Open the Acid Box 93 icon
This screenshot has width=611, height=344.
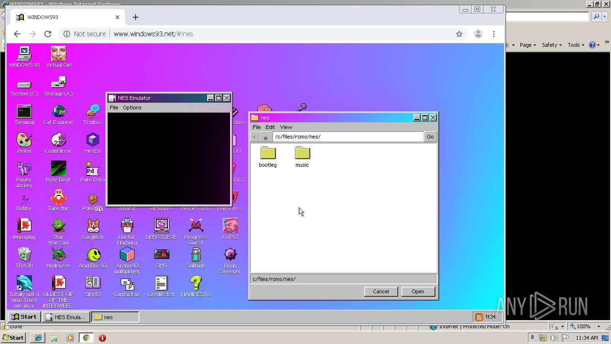[93, 258]
